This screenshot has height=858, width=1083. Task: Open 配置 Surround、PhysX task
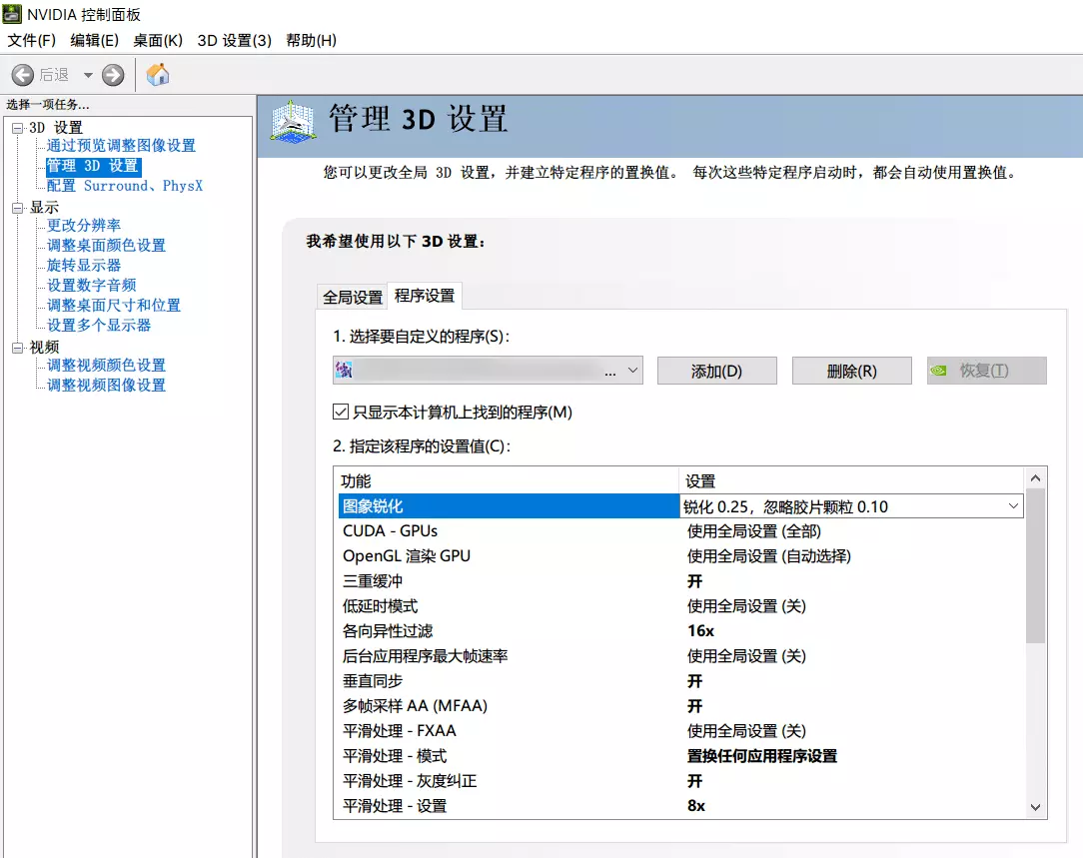(x=124, y=186)
